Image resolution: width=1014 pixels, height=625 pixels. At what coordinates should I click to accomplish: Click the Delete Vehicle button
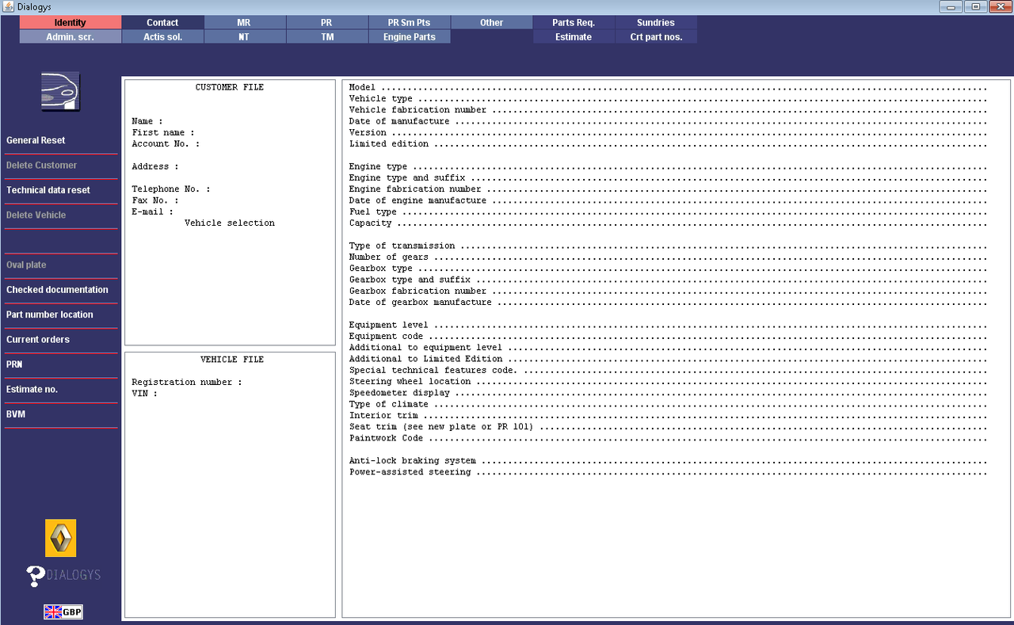61,215
